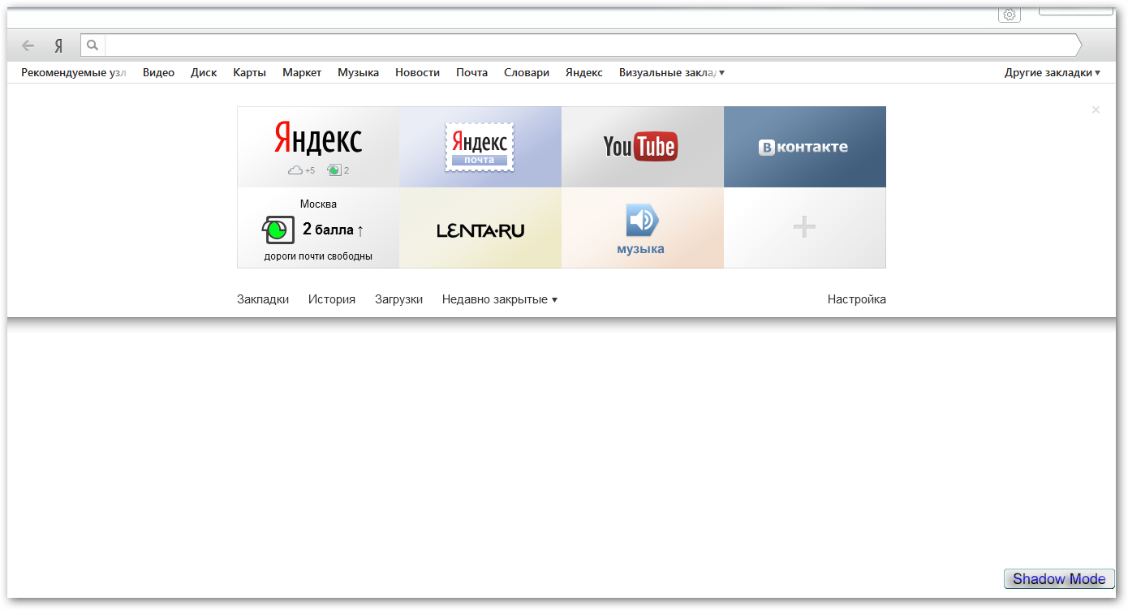The width and height of the screenshot is (1128, 610).
Task: Click the weather cloud icon on Yandex tile
Action: [x=295, y=170]
